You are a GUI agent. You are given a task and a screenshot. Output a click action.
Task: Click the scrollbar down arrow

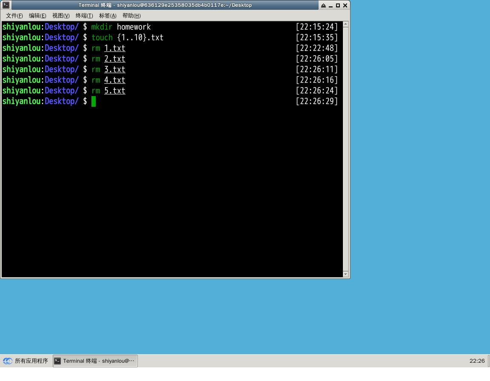[345, 274]
